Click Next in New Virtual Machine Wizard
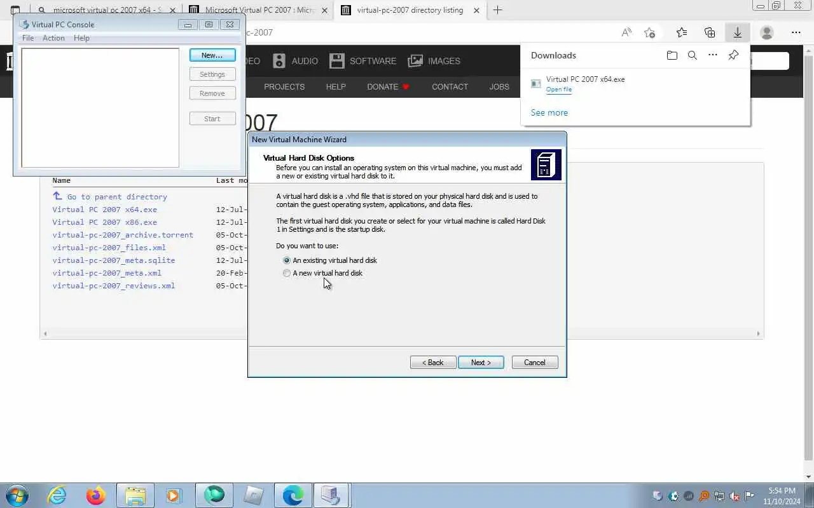 pos(481,363)
